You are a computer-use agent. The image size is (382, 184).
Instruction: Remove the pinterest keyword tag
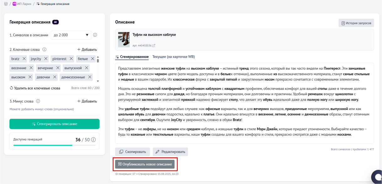pos(71,59)
